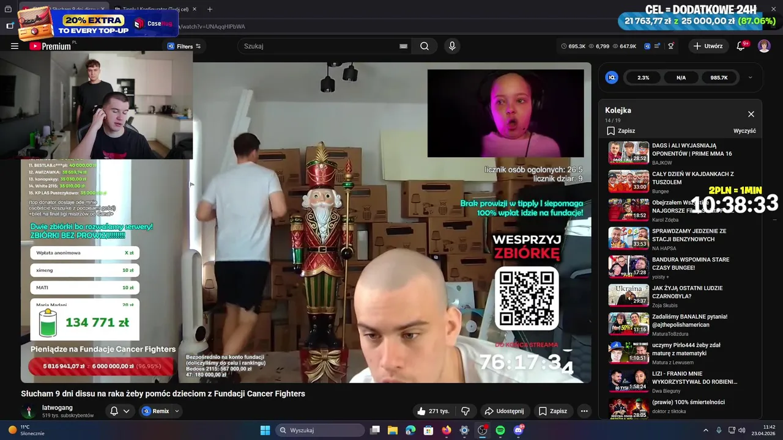Click the search magnifier button
The width and height of the screenshot is (783, 440).
pyautogui.click(x=425, y=46)
